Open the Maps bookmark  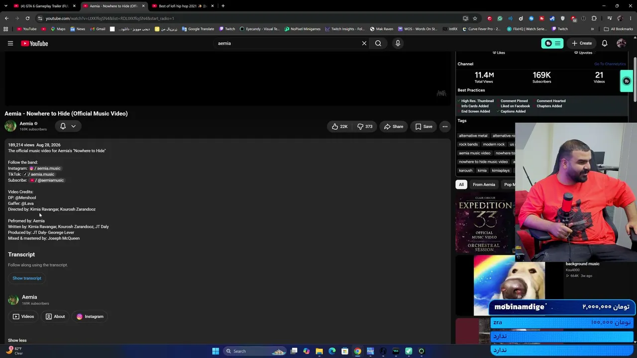[58, 29]
